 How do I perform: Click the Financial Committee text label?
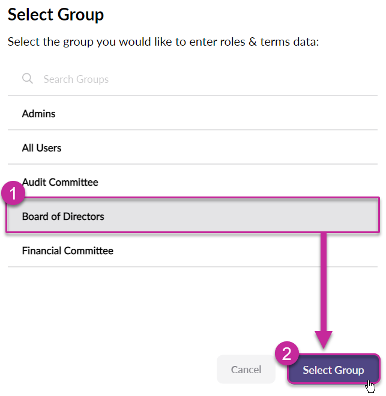coord(67,251)
